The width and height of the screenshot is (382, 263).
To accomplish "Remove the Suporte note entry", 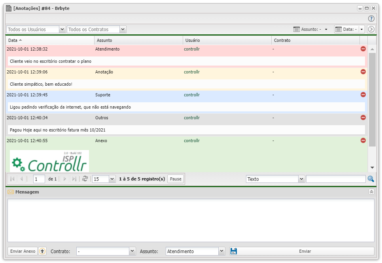I will pos(363,95).
